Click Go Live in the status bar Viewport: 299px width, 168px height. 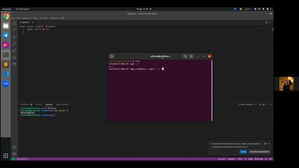259,159
